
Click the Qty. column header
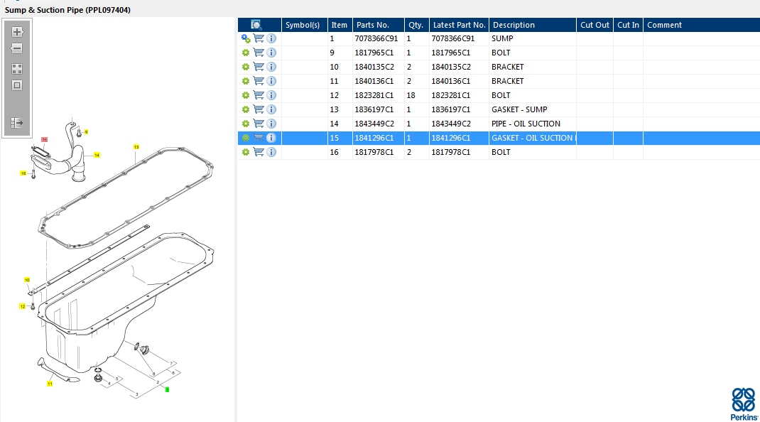coord(416,25)
